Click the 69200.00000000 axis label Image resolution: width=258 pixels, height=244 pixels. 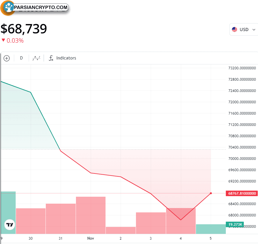(242, 181)
